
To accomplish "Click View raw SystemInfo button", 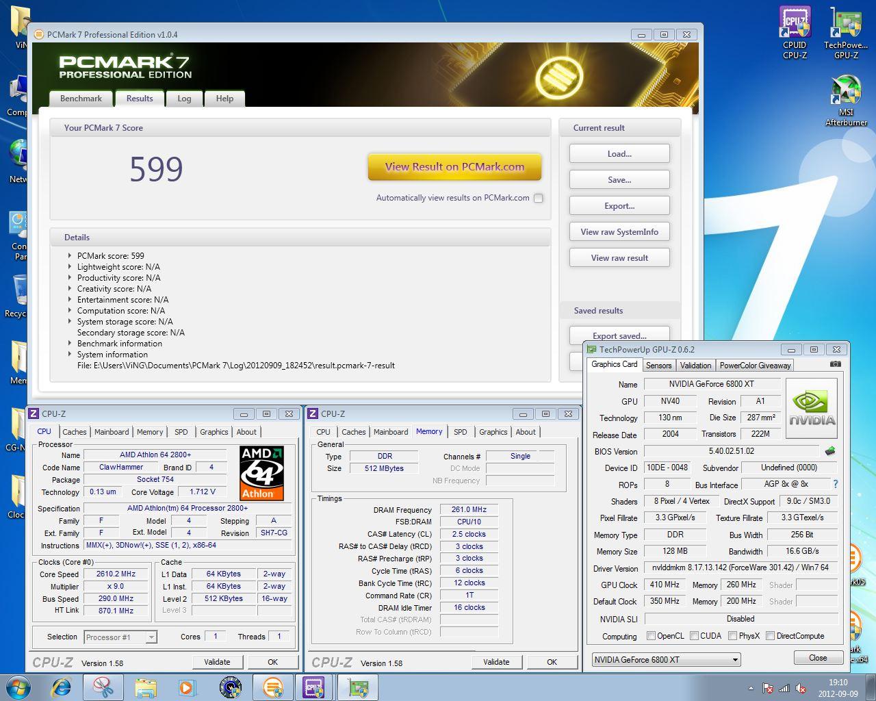I will coord(619,232).
